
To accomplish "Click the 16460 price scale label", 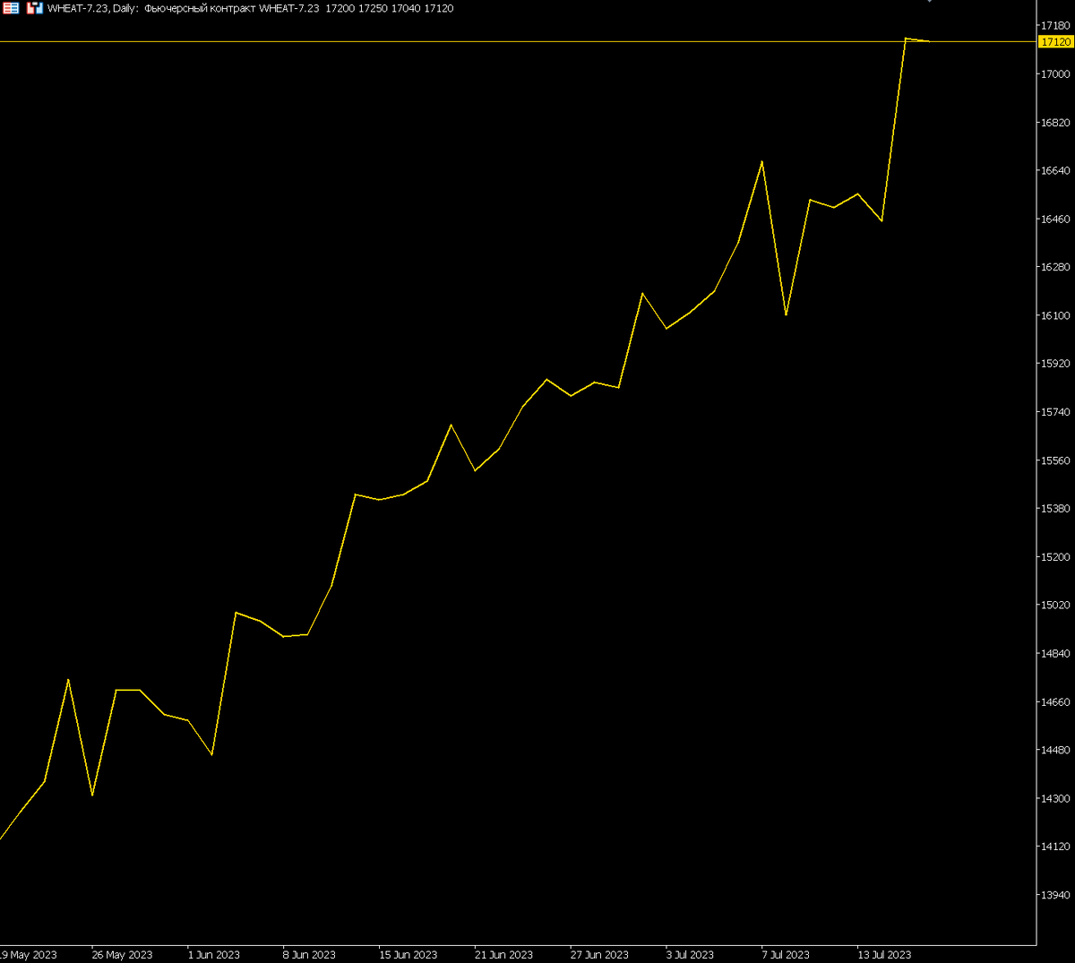I will click(x=1054, y=219).
